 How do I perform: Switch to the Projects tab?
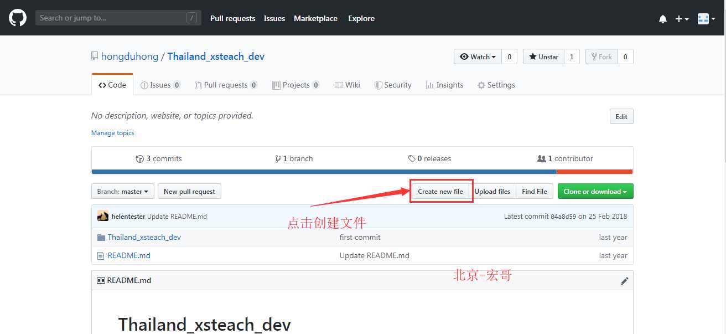(x=296, y=85)
